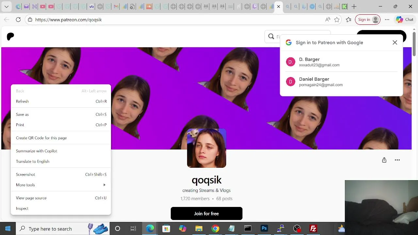The width and height of the screenshot is (418, 235).
Task: Open Cortana circle icon on taskbar
Action: [118, 228]
